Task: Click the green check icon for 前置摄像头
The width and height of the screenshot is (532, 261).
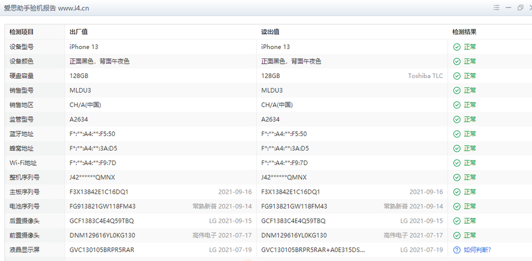Action: point(457,235)
